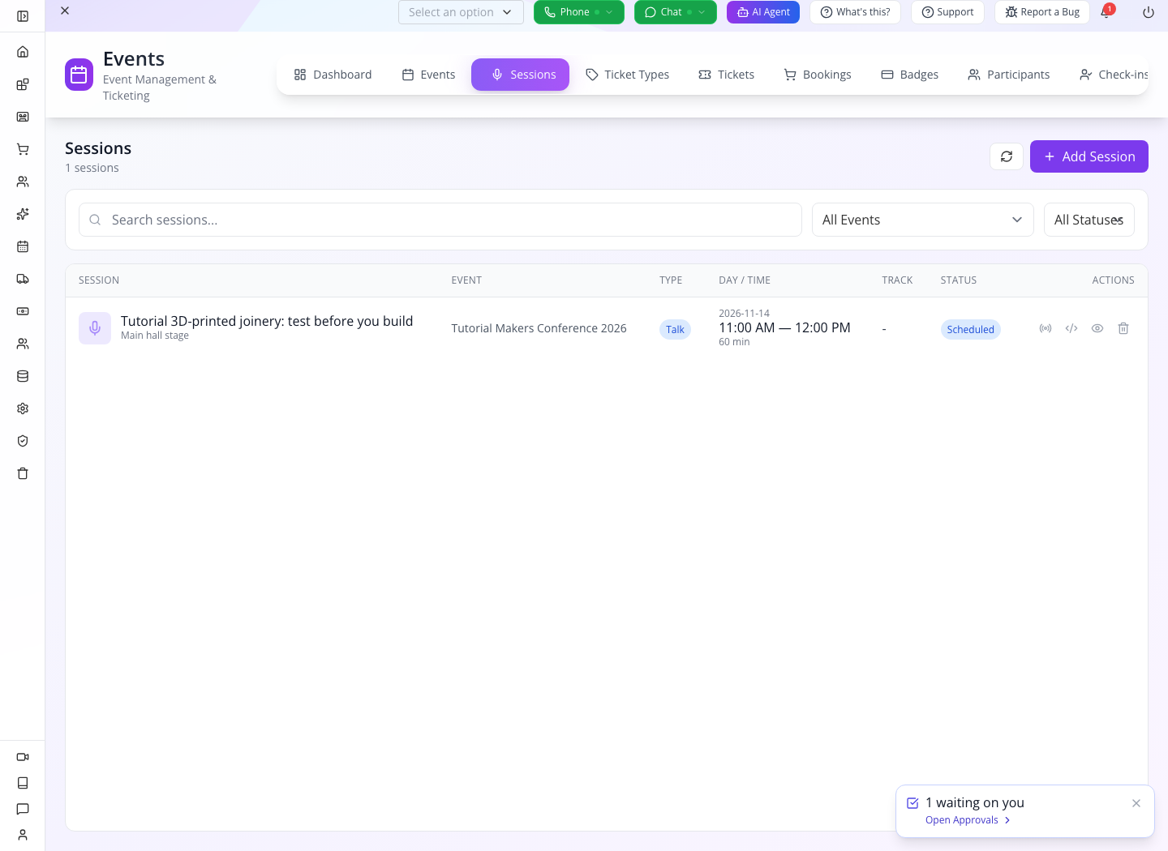Click the Tutorial Makers Conference 2026 cell
The image size is (1168, 851).
point(539,328)
